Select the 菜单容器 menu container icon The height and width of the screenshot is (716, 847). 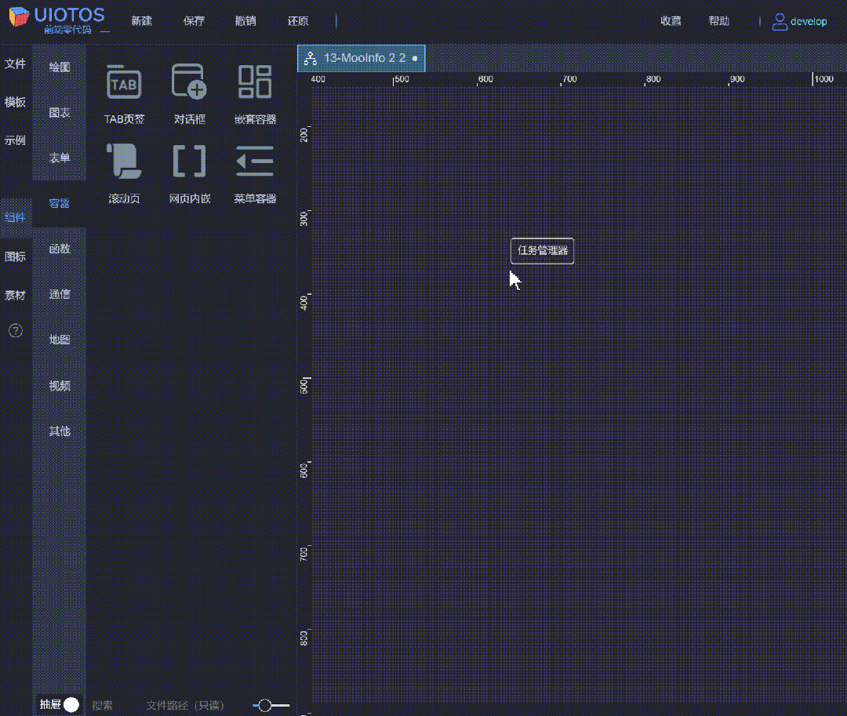(x=255, y=161)
